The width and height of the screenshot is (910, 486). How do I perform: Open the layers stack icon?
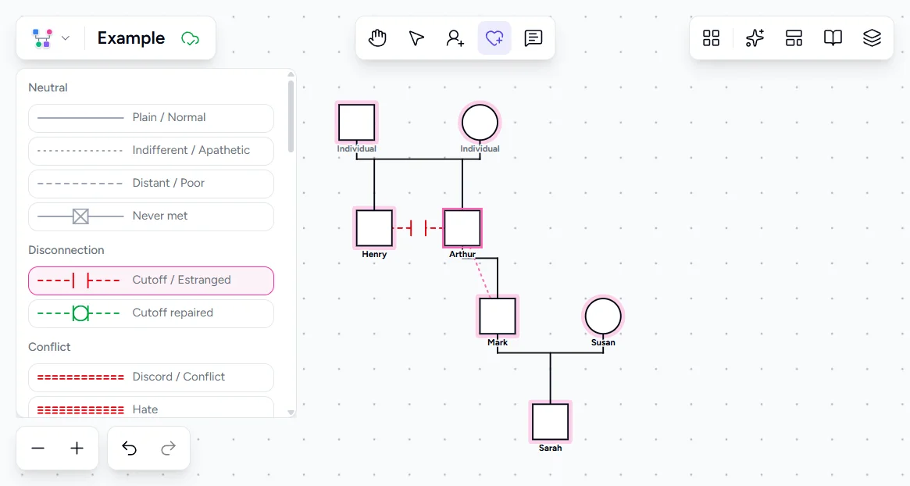pyautogui.click(x=872, y=38)
